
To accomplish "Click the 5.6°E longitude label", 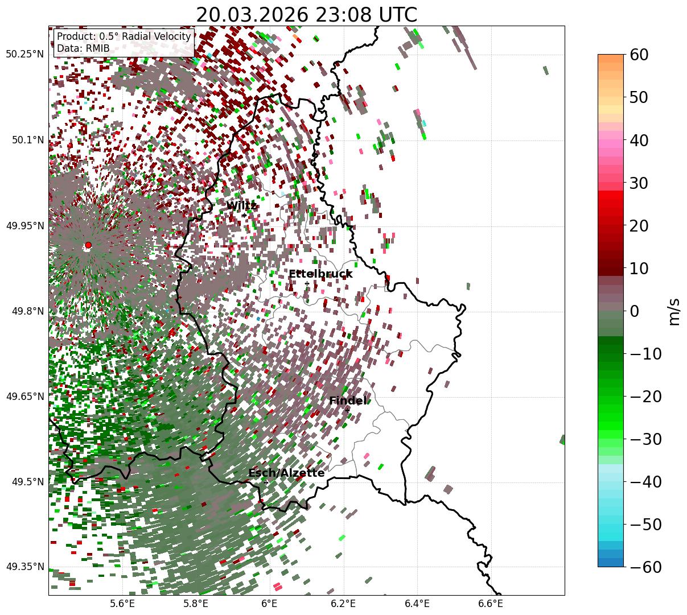I will [122, 603].
